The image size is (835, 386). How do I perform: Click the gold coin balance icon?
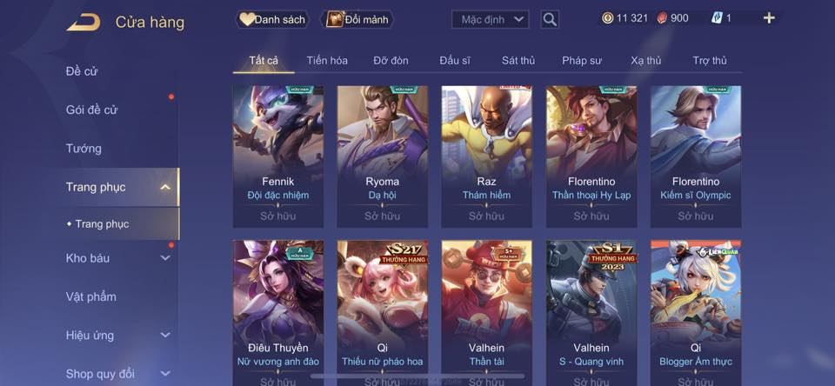click(607, 18)
